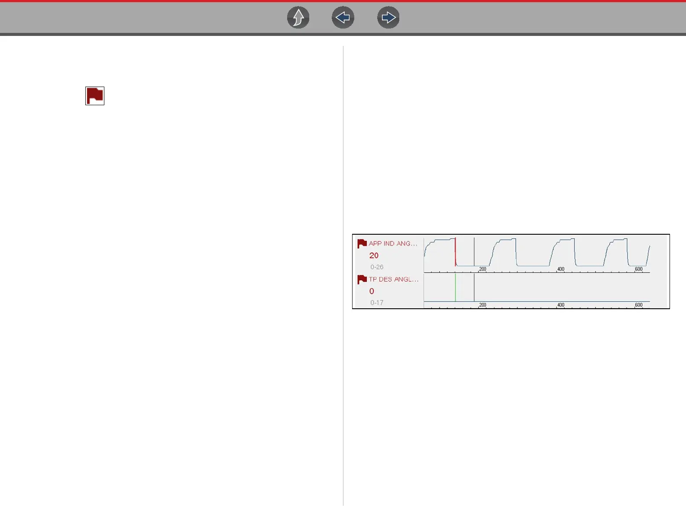Click the 600 axis label in TP DES graph
Viewport: 686px width, 530px height.
(x=638, y=305)
